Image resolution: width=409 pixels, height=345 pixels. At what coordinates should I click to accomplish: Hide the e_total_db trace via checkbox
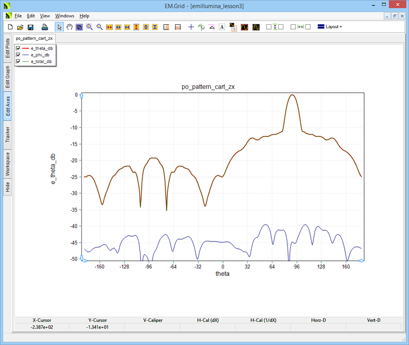pos(18,61)
